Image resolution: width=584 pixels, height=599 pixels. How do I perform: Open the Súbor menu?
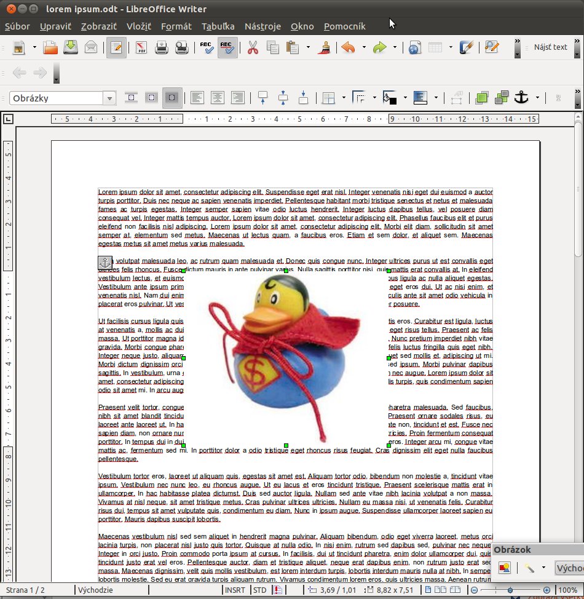click(x=17, y=26)
